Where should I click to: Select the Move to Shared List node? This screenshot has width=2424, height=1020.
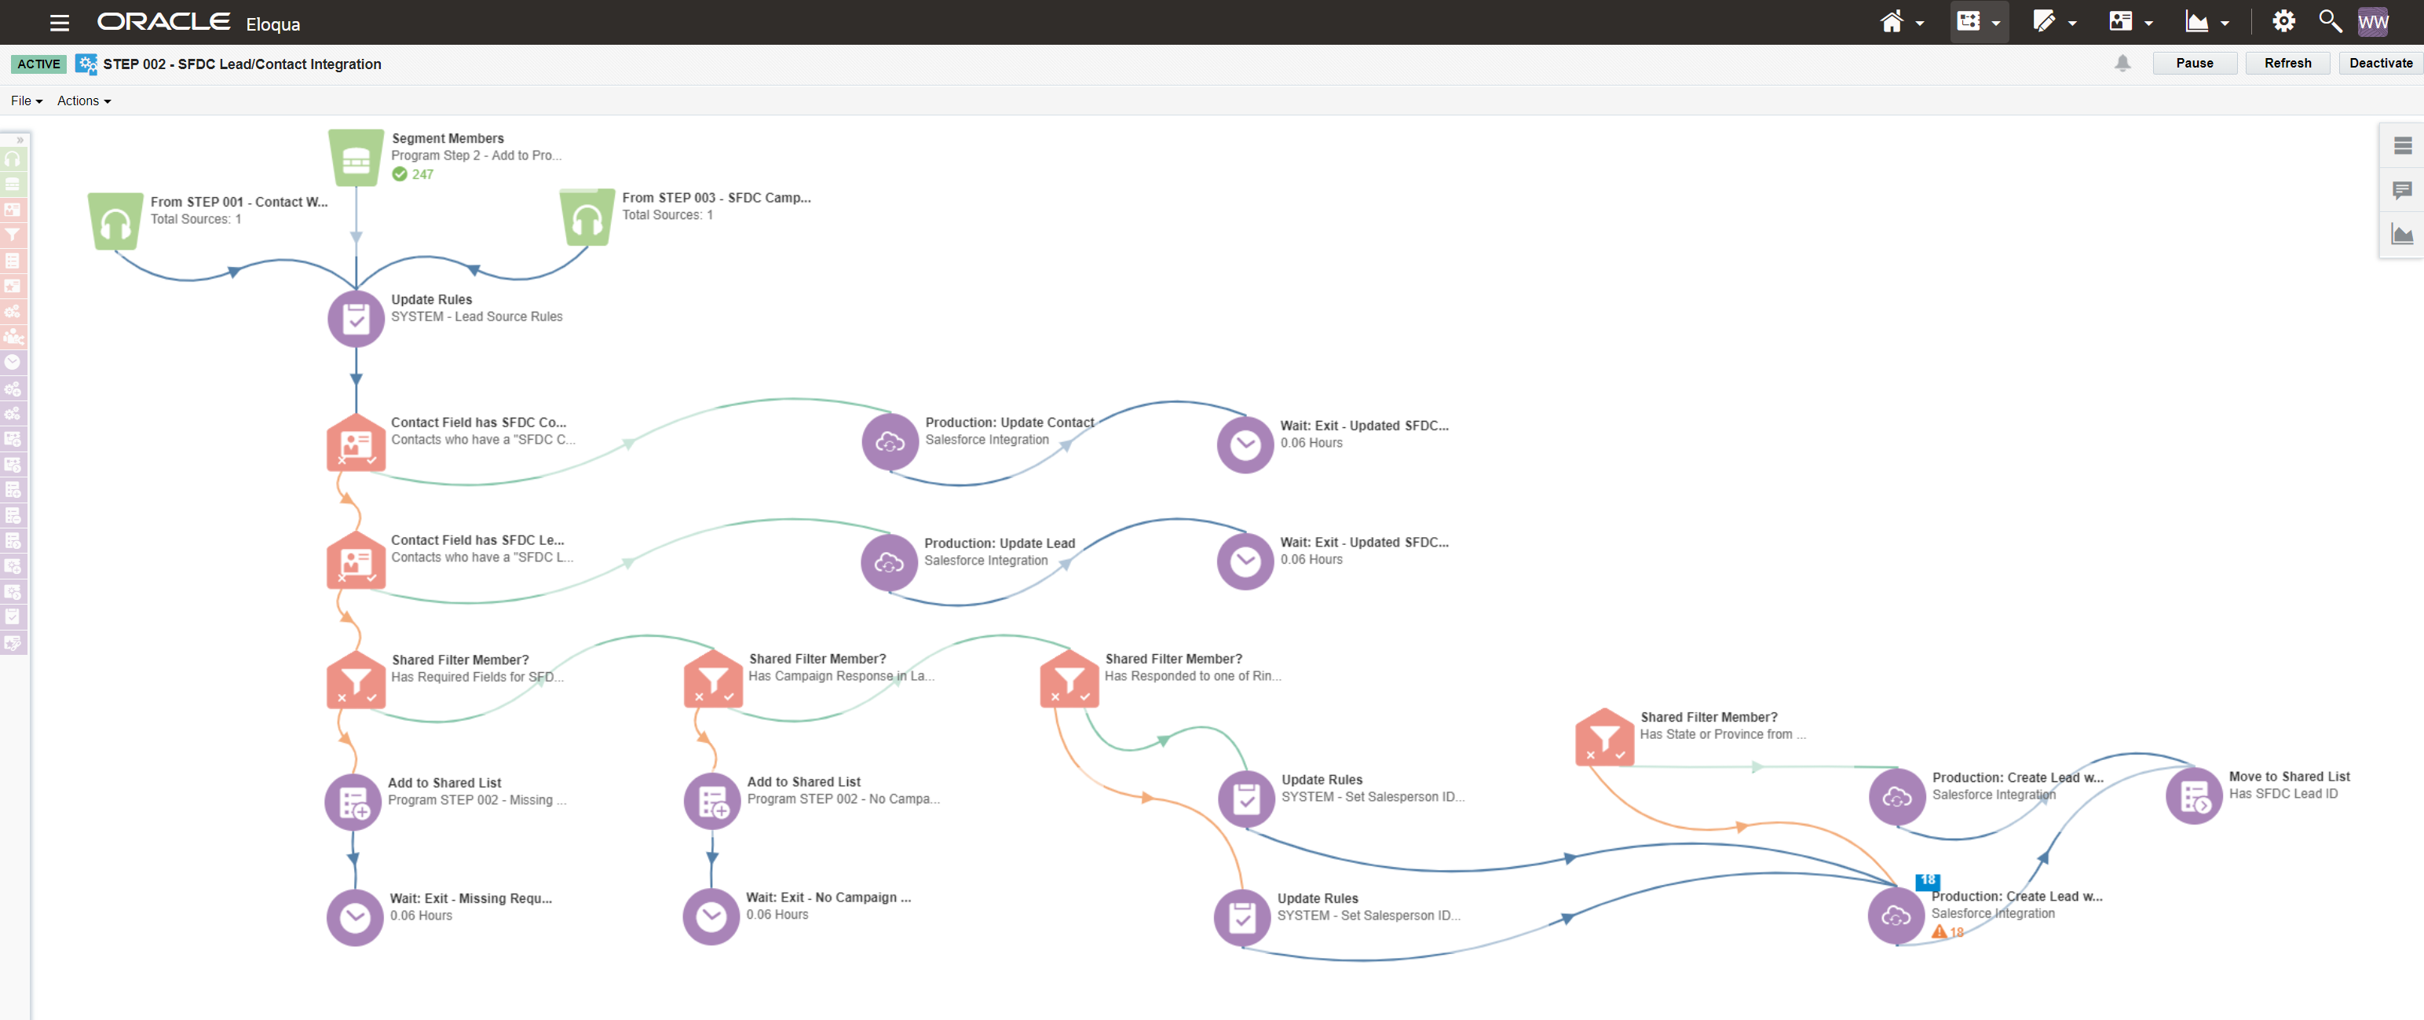(2193, 796)
